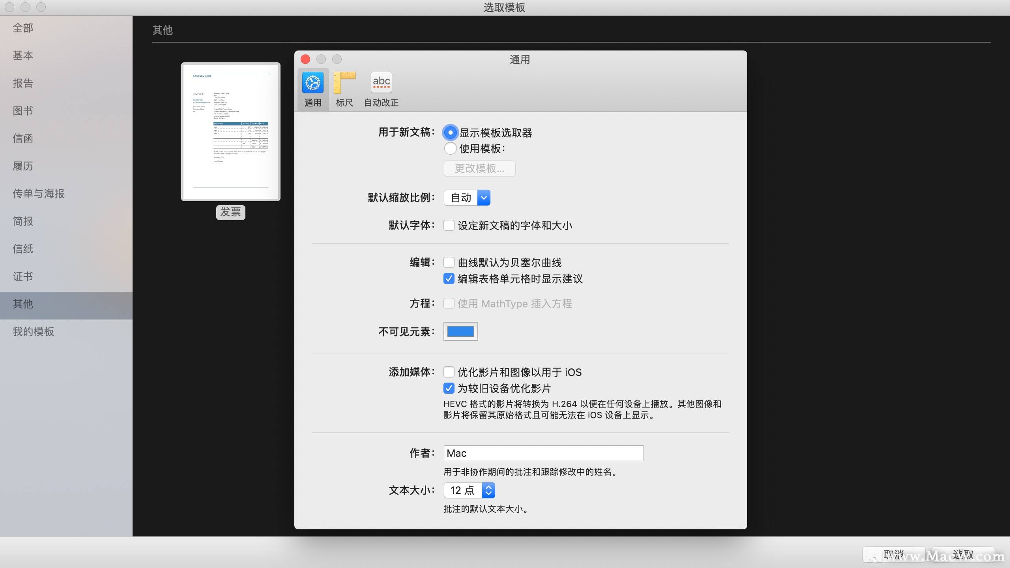Viewport: 1010px width, 568px height.
Task: Click the 作者 author text field
Action: click(x=543, y=453)
